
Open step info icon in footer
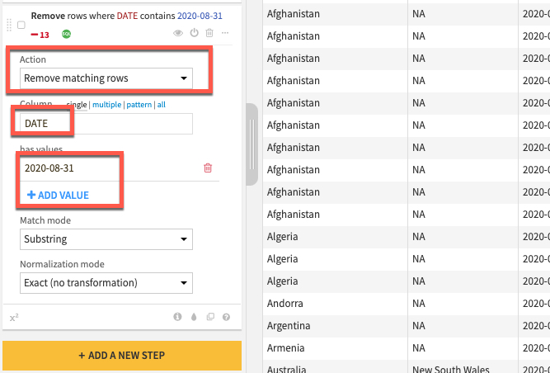point(177,317)
